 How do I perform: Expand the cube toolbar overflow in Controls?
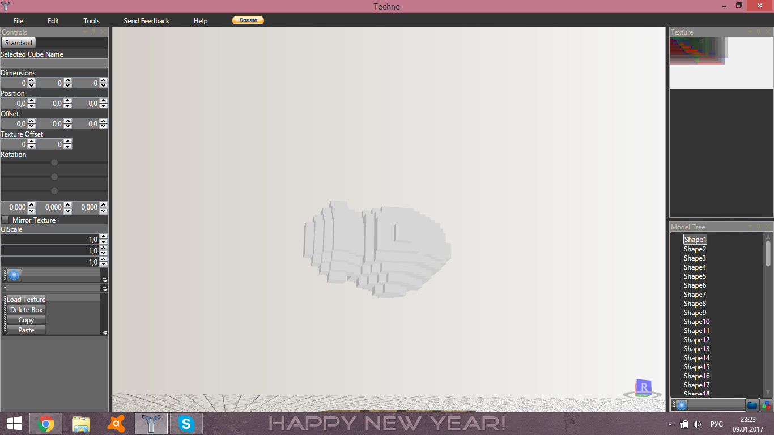[x=104, y=279]
